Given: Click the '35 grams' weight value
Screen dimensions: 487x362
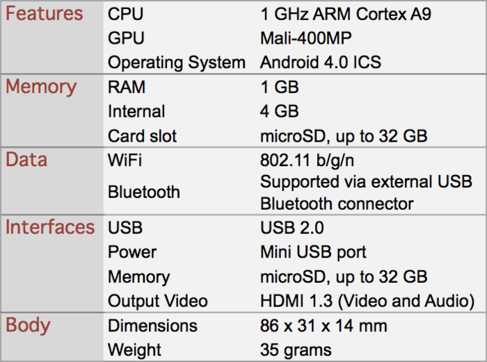Looking at the screenshot, I should pyautogui.click(x=296, y=350).
